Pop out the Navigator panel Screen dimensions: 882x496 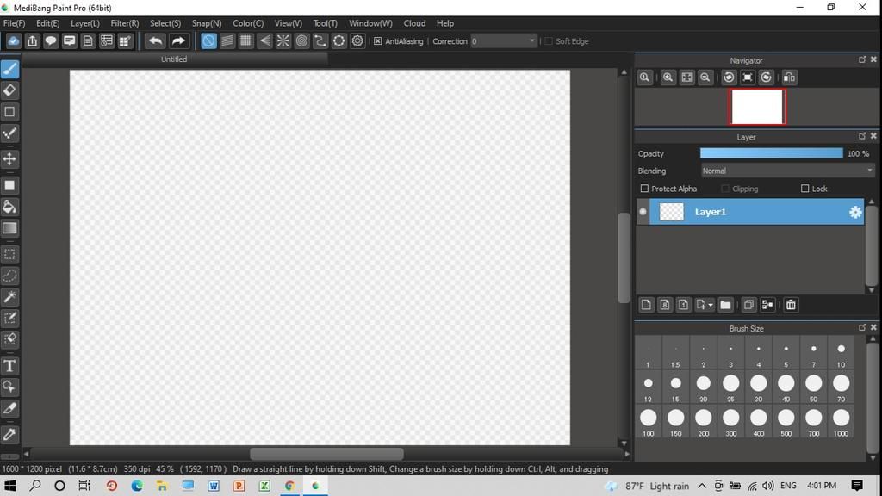(x=862, y=59)
